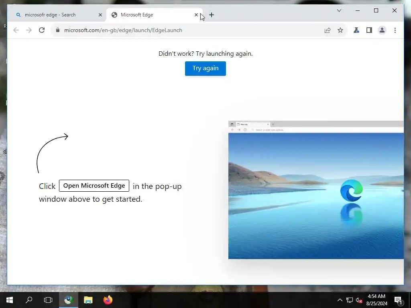Expand the tab search chevron

click(339, 10)
